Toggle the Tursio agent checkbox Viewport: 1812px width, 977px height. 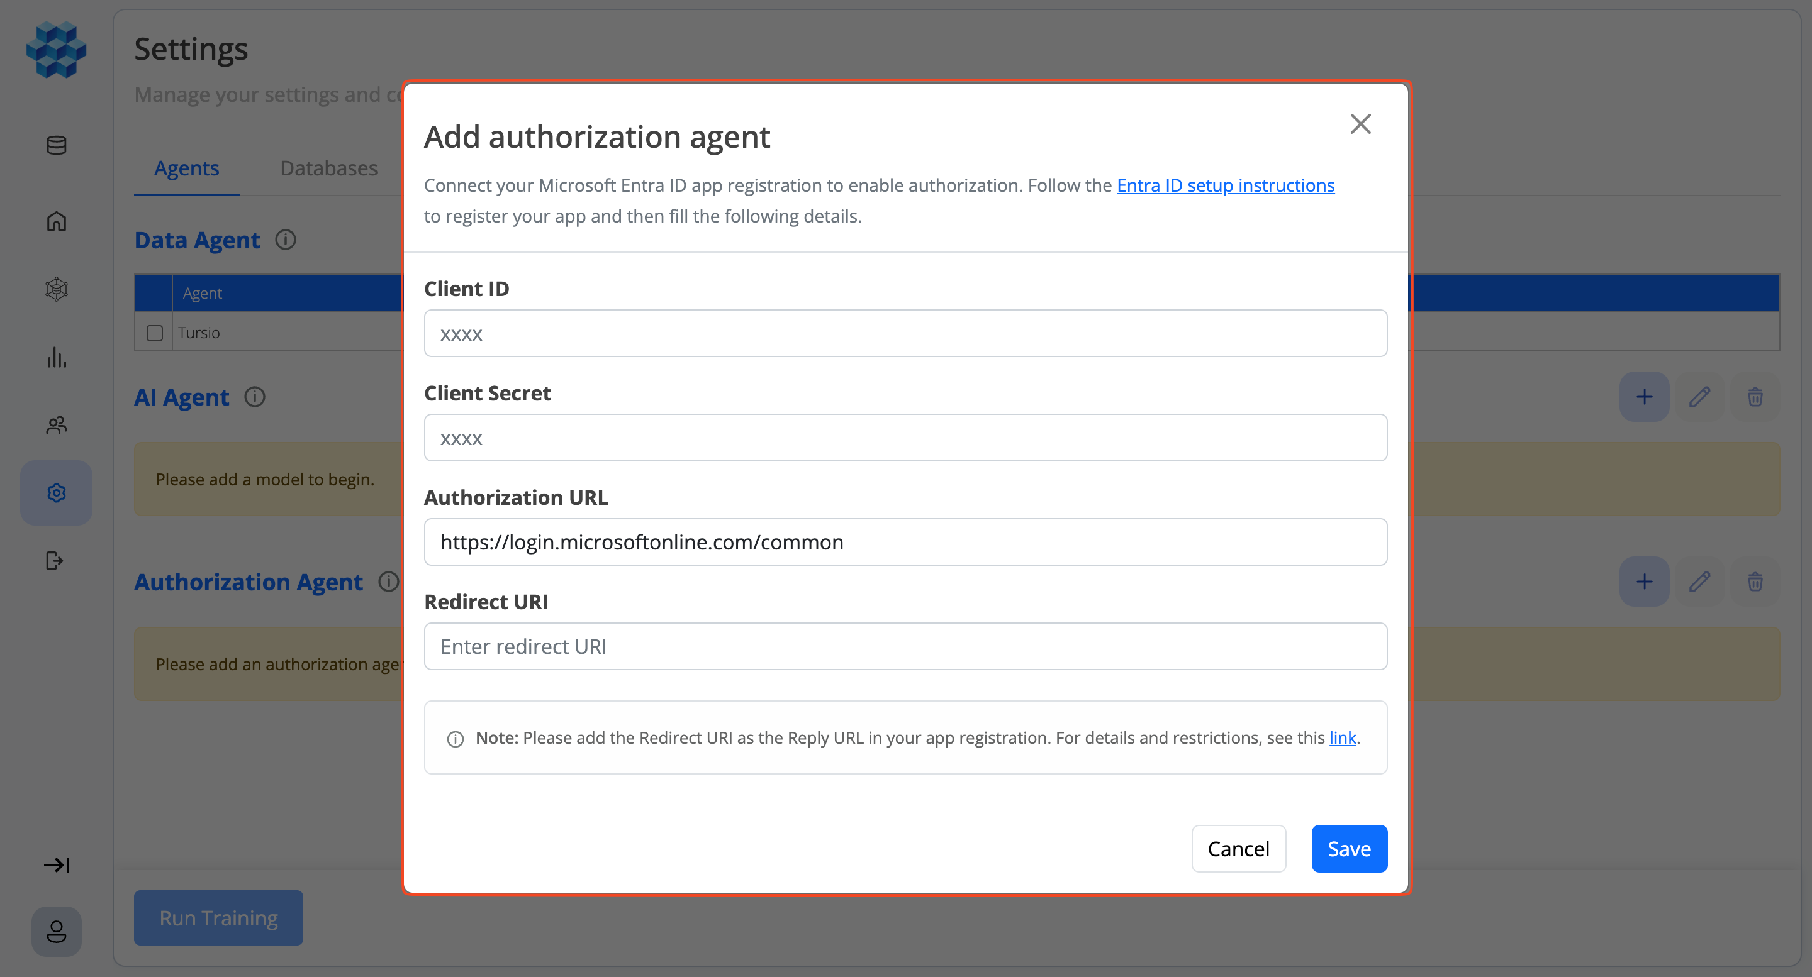(155, 333)
